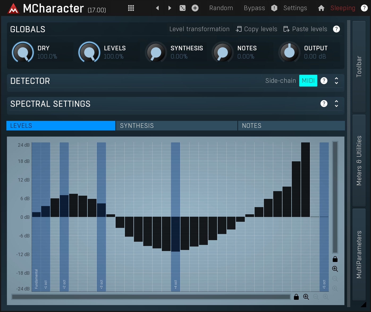This screenshot has height=312, width=371.
Task: Go to previous preset arrow
Action: click(x=157, y=8)
